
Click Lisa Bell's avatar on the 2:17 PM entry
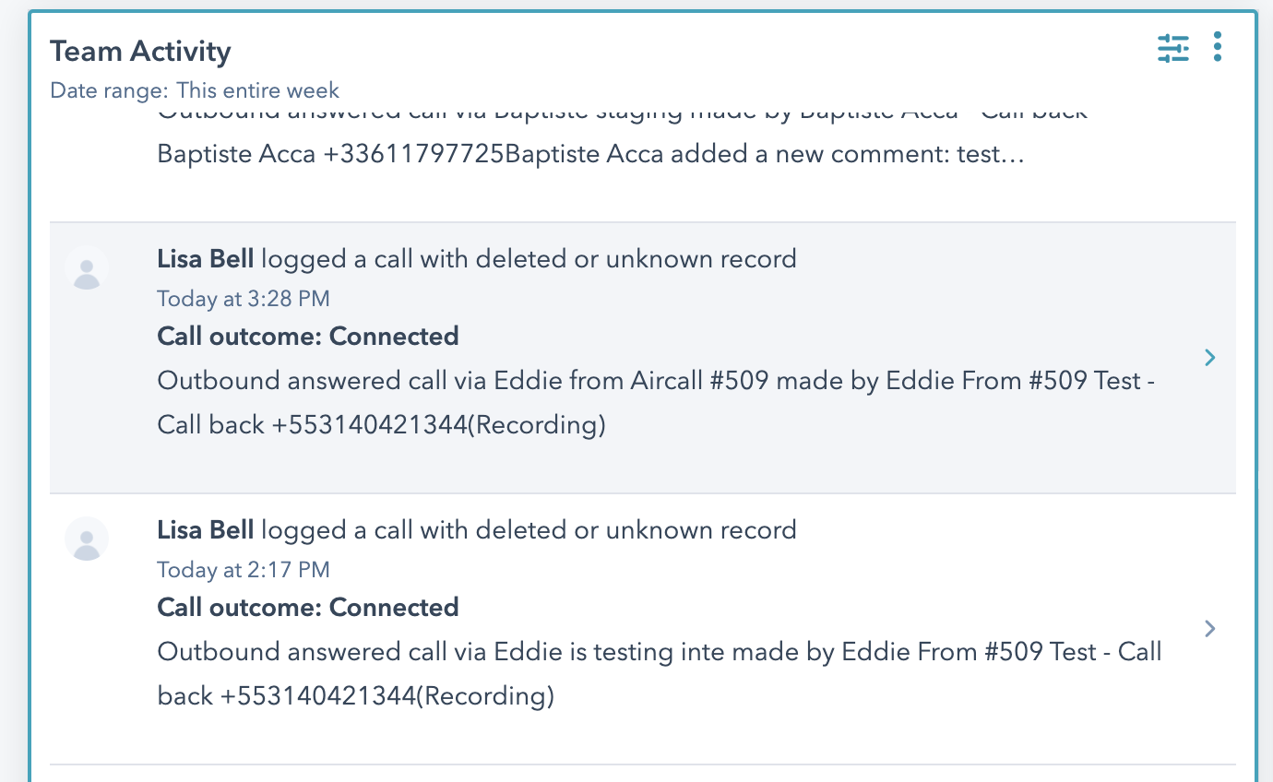pos(87,539)
